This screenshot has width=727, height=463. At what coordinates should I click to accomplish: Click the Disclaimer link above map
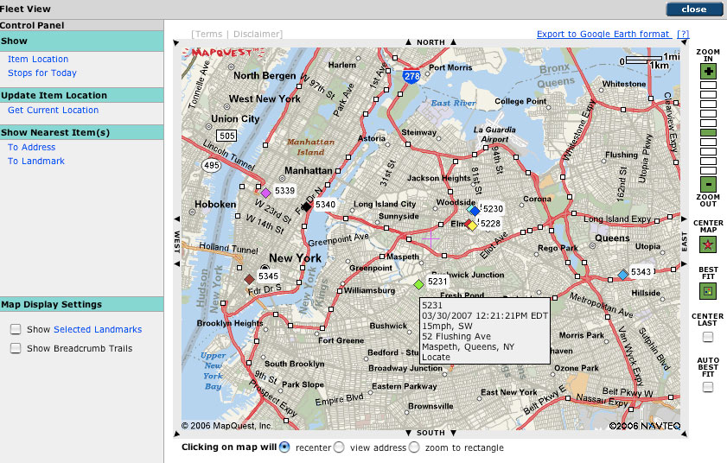pos(257,34)
